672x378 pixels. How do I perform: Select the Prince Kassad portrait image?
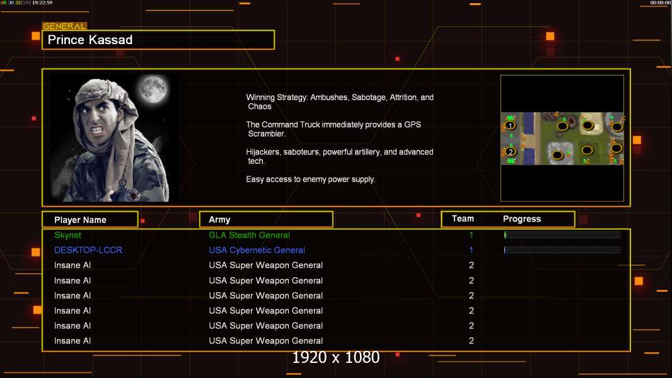coord(115,138)
